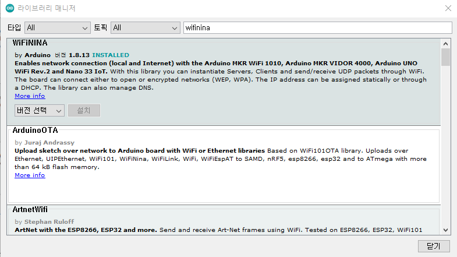457x257 pixels.
Task: Click the vertical scrollbar thumb
Action: click(x=445, y=57)
